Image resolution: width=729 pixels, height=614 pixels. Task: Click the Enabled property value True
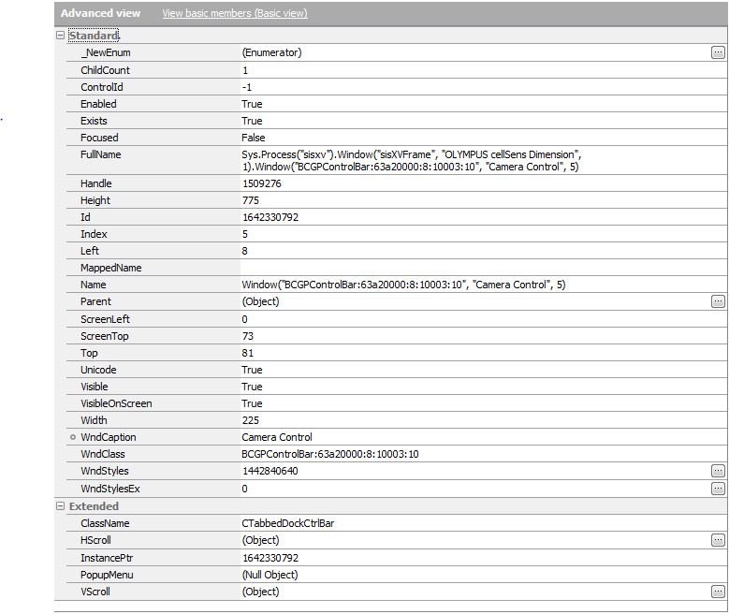252,104
